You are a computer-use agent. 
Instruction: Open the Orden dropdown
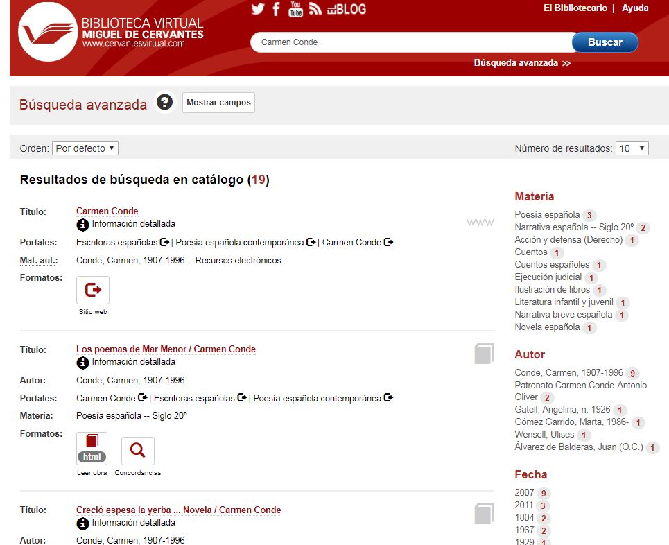click(85, 148)
